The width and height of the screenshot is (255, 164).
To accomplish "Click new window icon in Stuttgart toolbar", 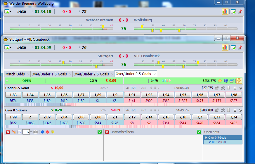I will pyautogui.click(x=233, y=48).
